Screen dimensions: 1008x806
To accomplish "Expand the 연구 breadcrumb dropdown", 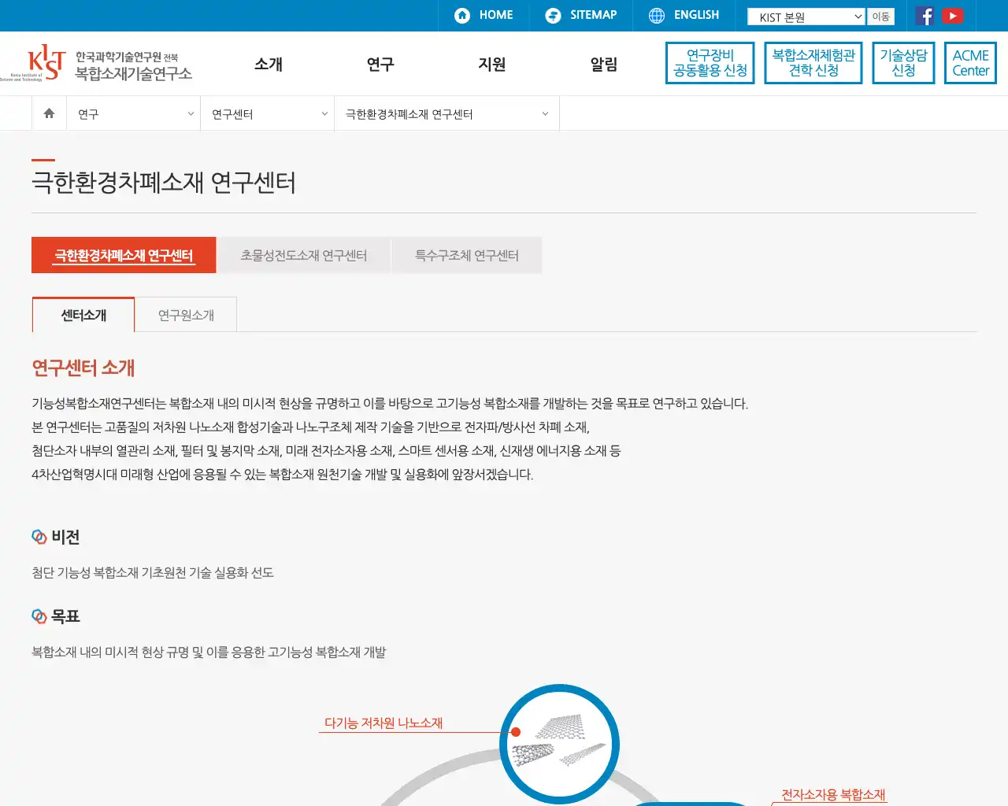I will pos(134,113).
